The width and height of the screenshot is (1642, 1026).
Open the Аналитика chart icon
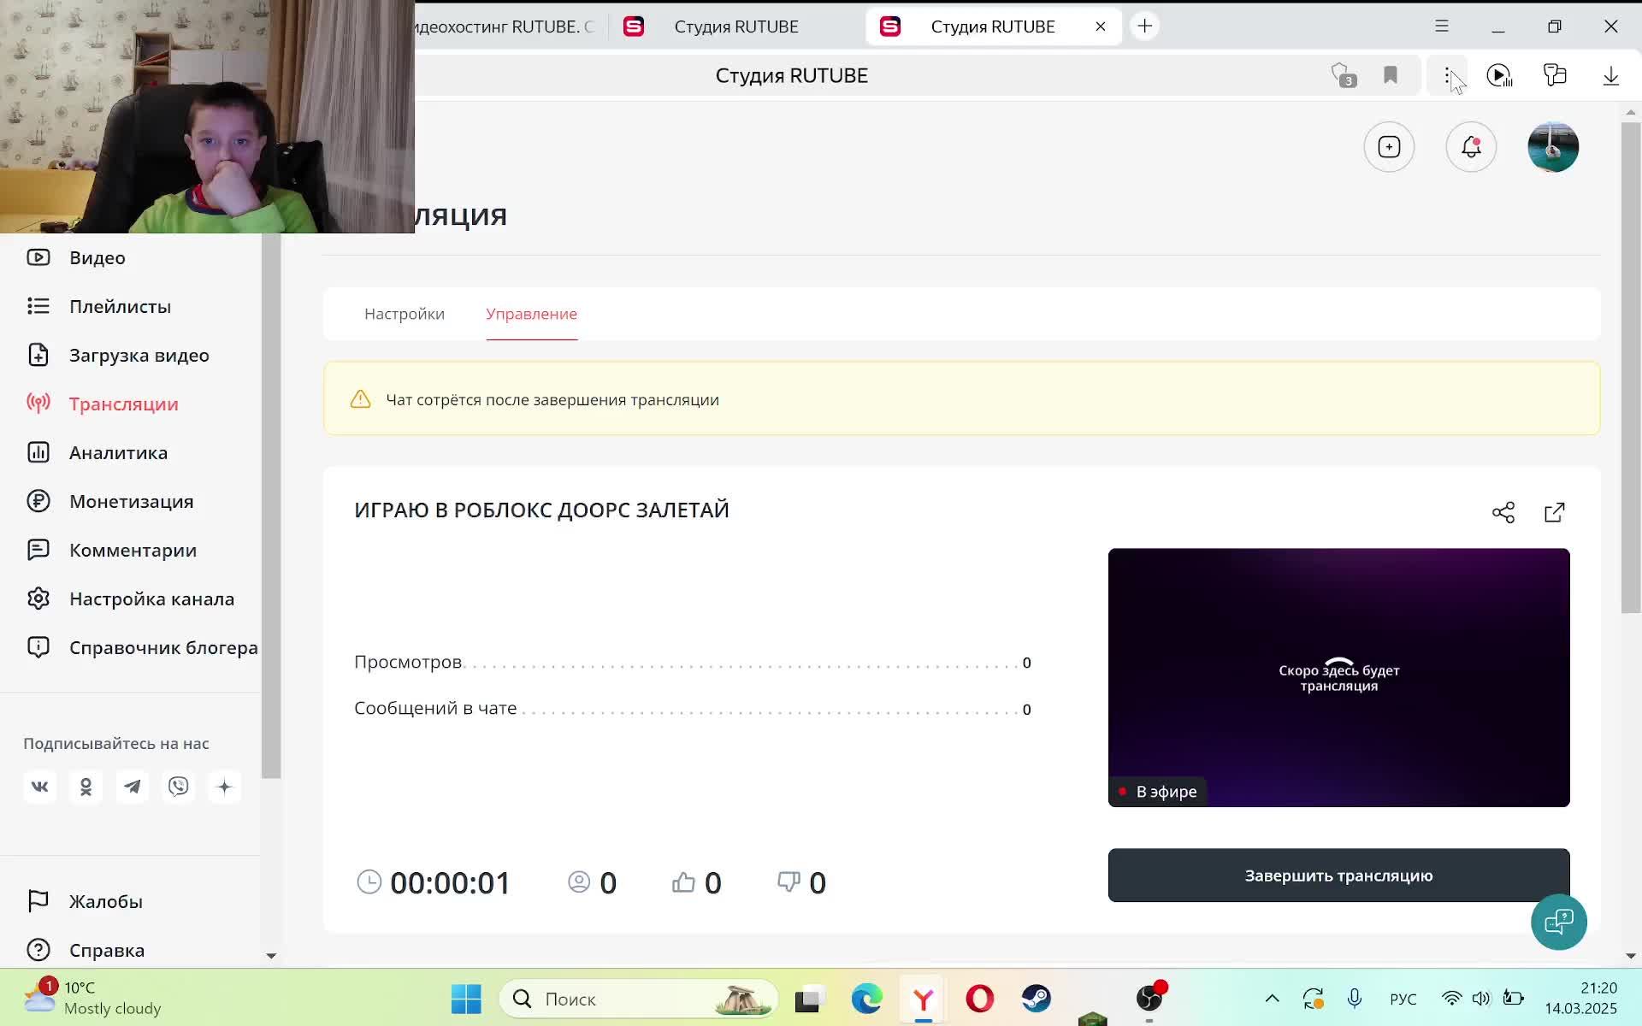pos(38,452)
